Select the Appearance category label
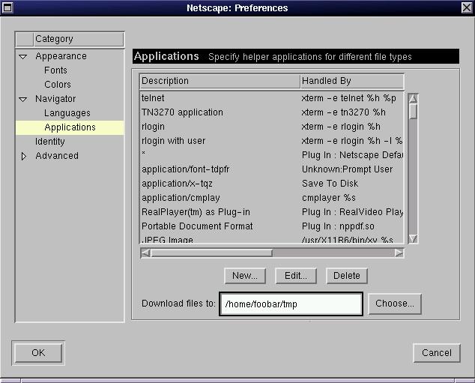This screenshot has height=383, width=475. 61,56
